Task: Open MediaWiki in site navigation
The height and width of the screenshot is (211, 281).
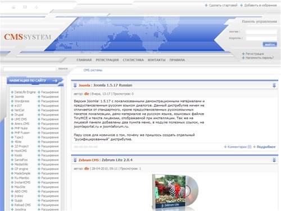Action: (x=21, y=164)
